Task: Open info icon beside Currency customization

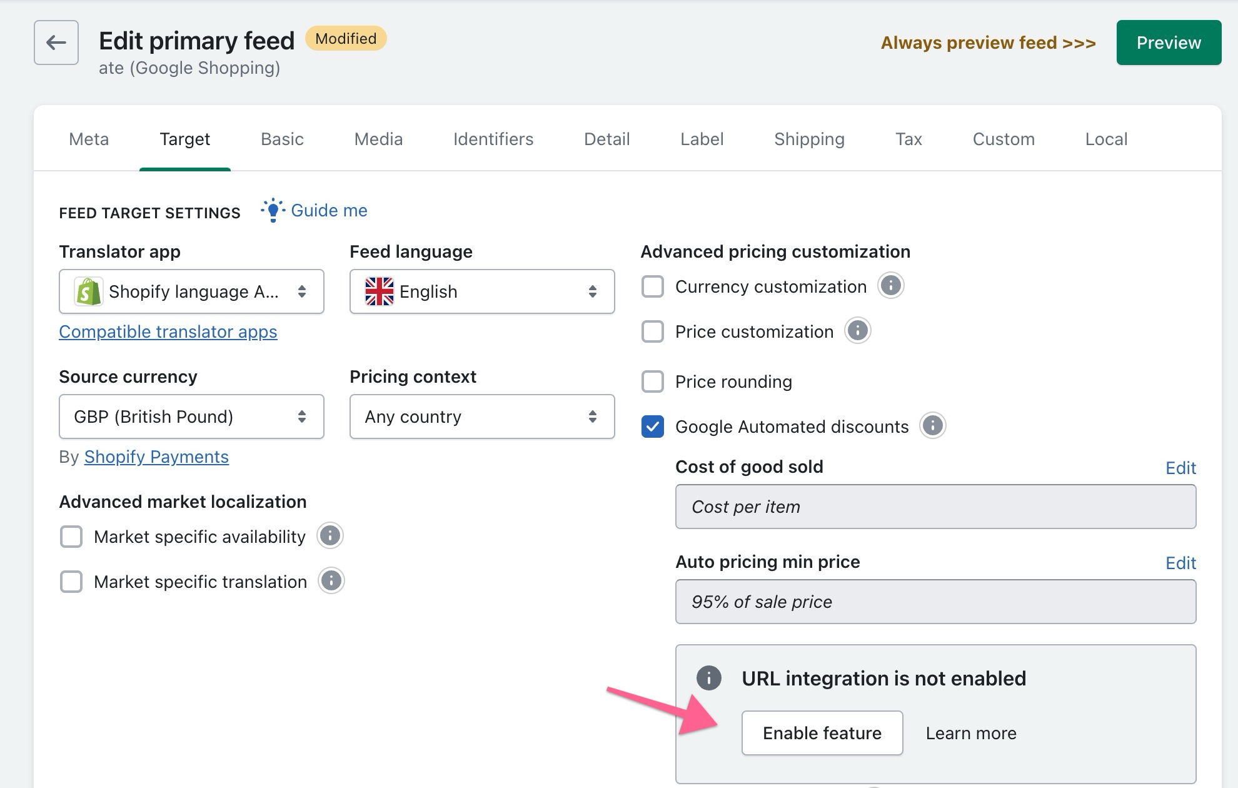Action: pyautogui.click(x=891, y=286)
